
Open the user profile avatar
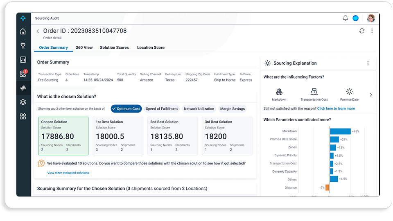coord(371,18)
